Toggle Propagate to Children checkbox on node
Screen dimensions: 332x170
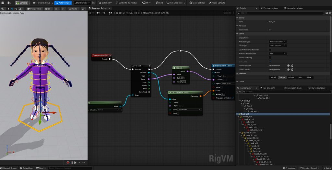233,98
